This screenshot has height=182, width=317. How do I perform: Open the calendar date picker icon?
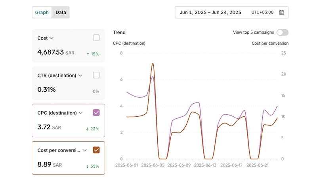pyautogui.click(x=281, y=12)
